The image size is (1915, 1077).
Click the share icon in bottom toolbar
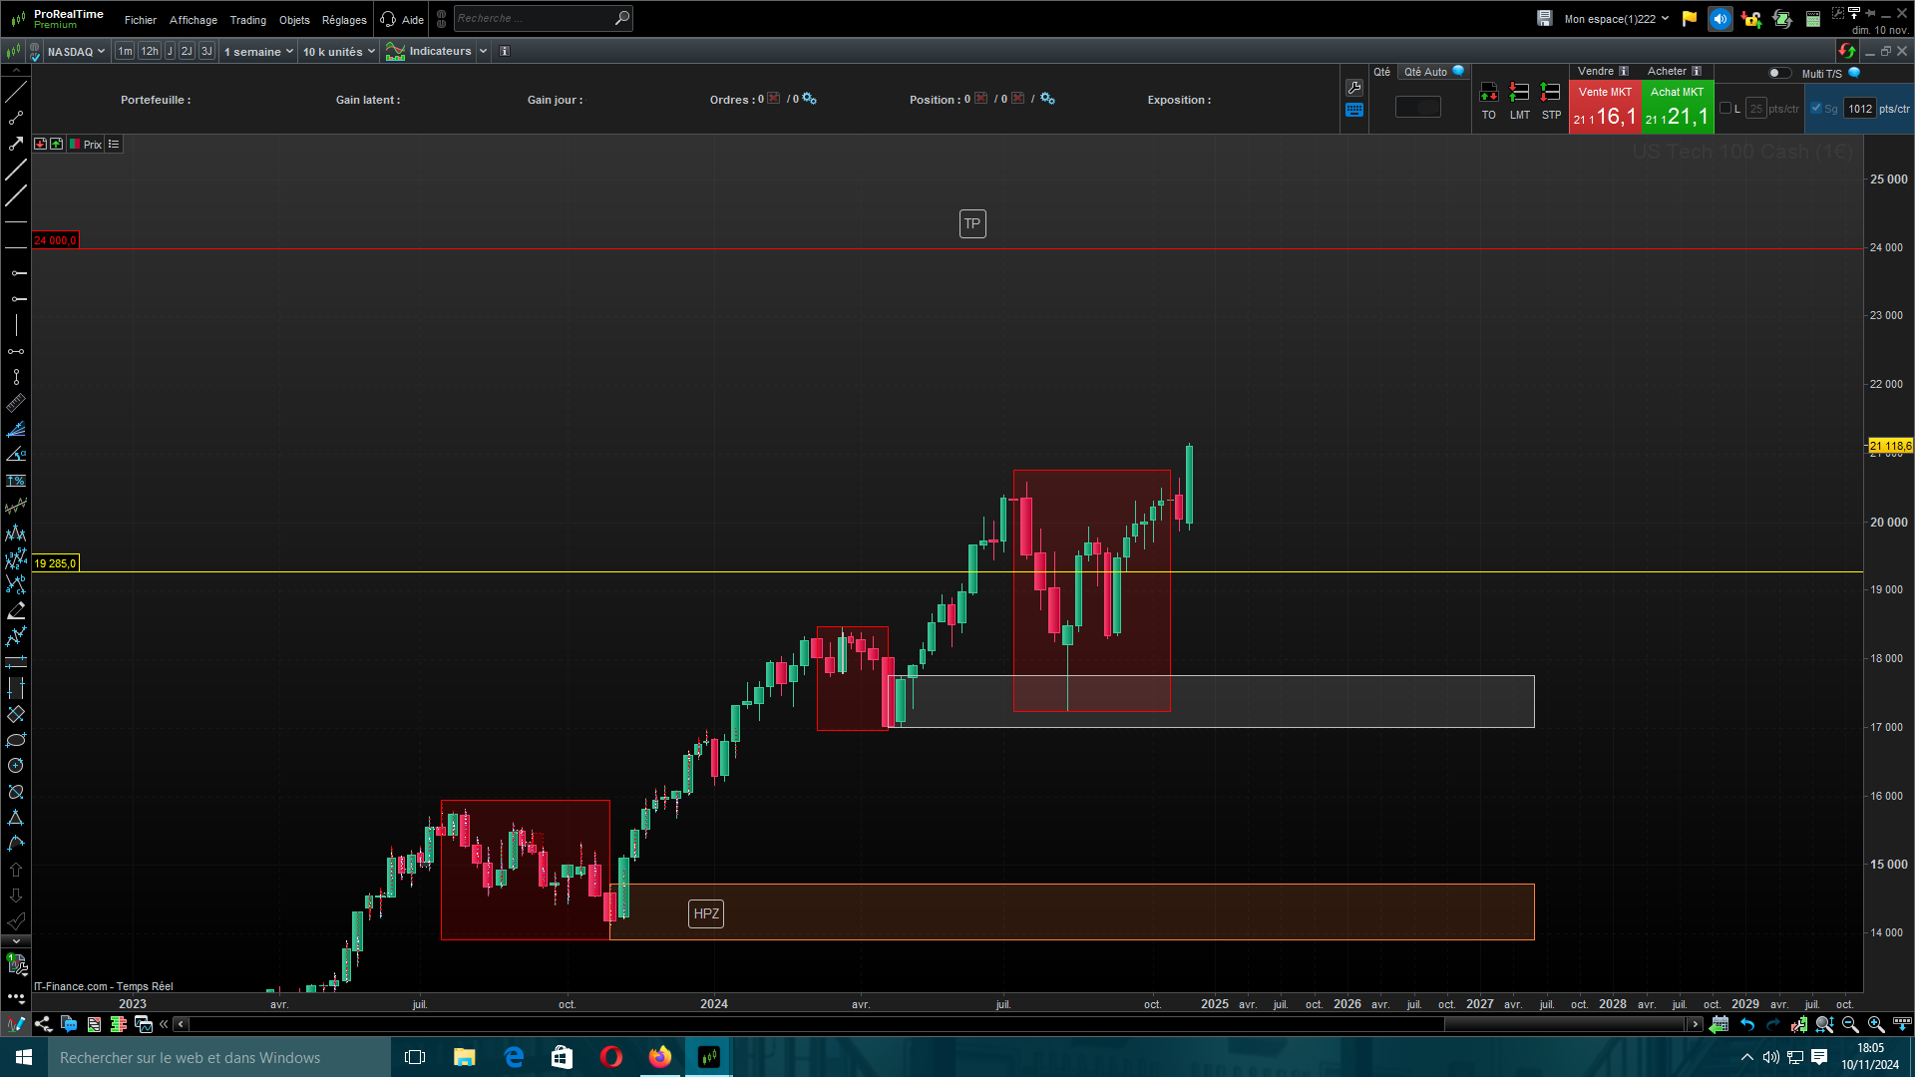coord(43,1024)
